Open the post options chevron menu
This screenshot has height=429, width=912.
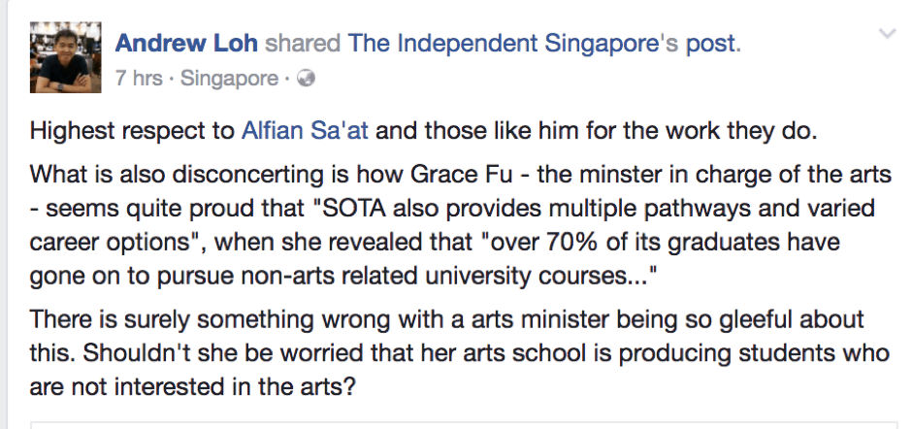[887, 34]
